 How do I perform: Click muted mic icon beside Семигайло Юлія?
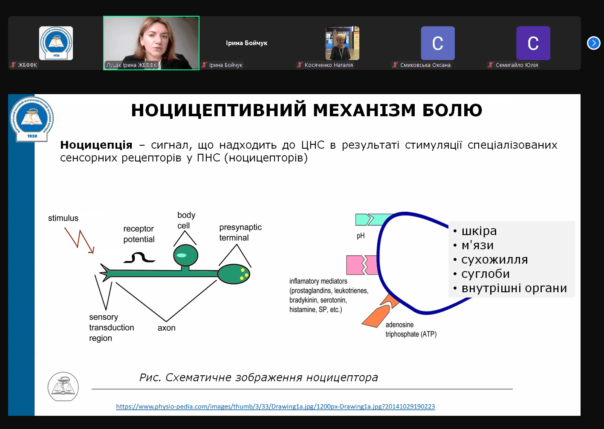(x=491, y=65)
